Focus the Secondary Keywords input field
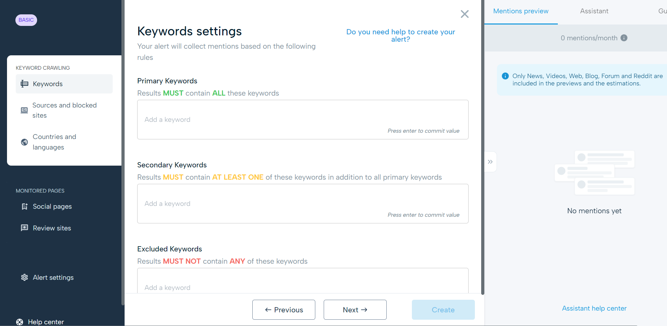Screen dimensions: 667x326 pos(302,203)
